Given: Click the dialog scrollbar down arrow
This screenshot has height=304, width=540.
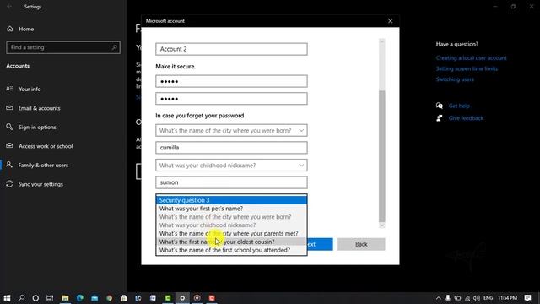Looking at the screenshot, I should click(381, 225).
